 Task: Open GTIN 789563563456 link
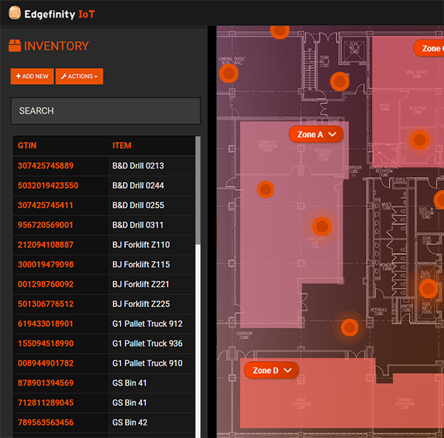[46, 422]
